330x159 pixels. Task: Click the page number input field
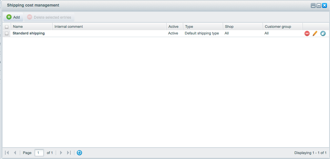pyautogui.click(x=39, y=153)
